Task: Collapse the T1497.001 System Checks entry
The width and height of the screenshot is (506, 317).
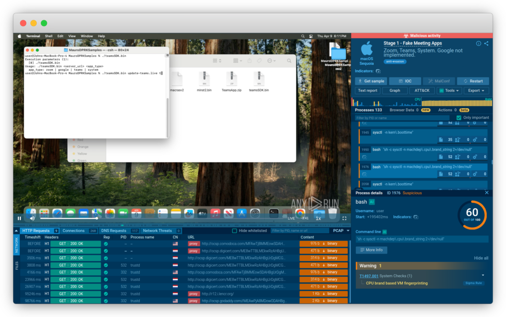Action: [x=483, y=276]
